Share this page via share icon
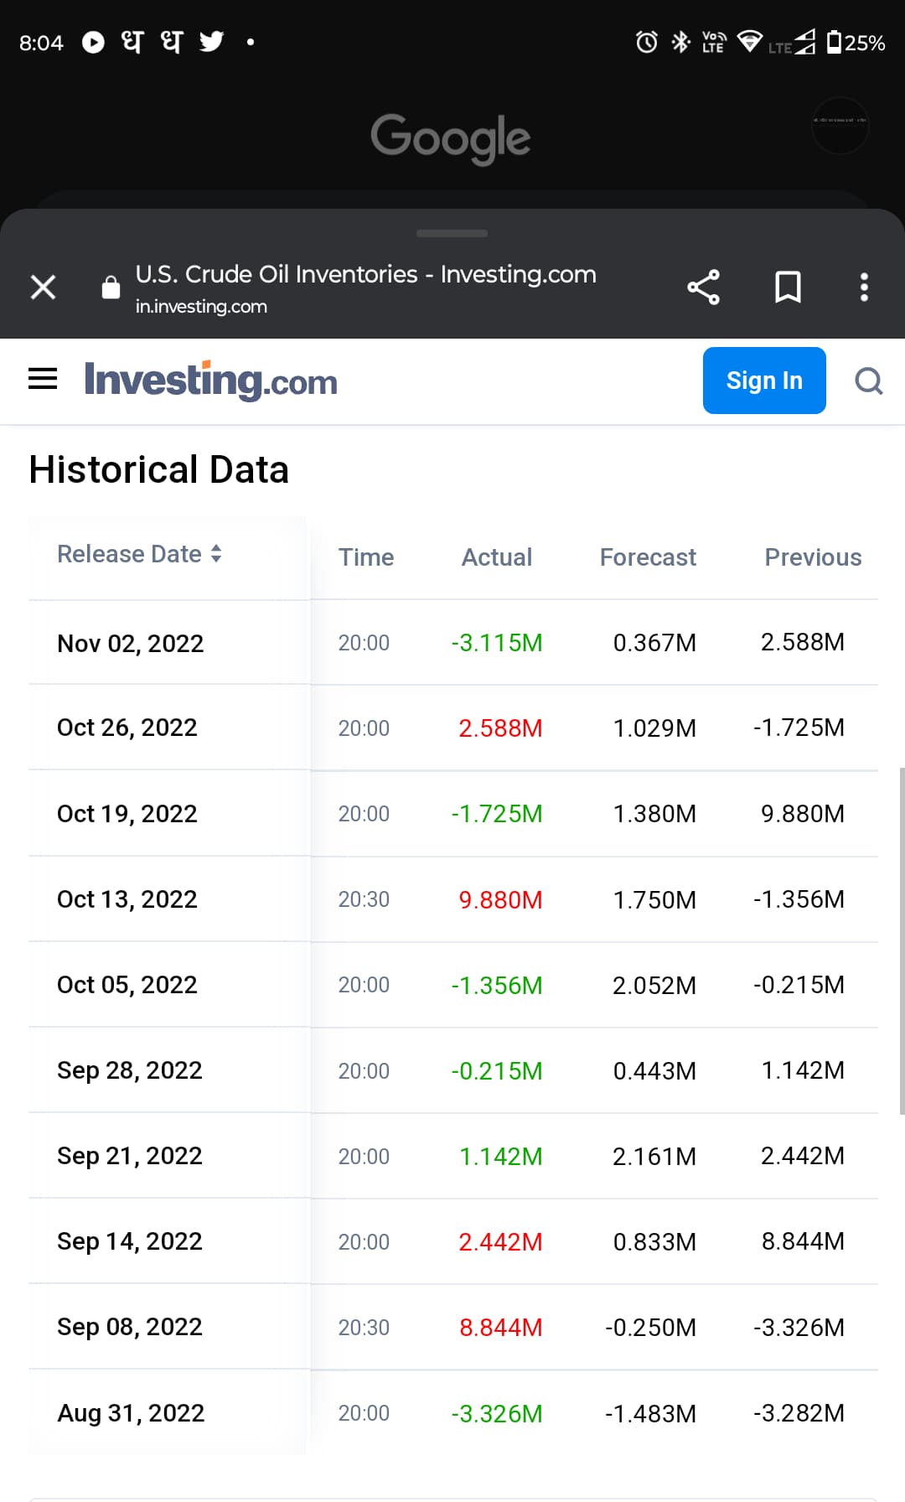Viewport: 905px width, 1502px height. pos(703,287)
